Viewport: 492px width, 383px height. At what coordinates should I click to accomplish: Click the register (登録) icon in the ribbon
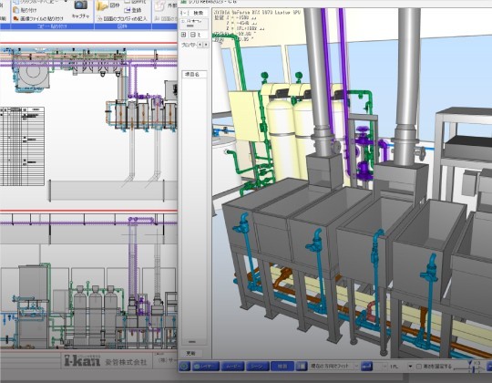(x=128, y=10)
